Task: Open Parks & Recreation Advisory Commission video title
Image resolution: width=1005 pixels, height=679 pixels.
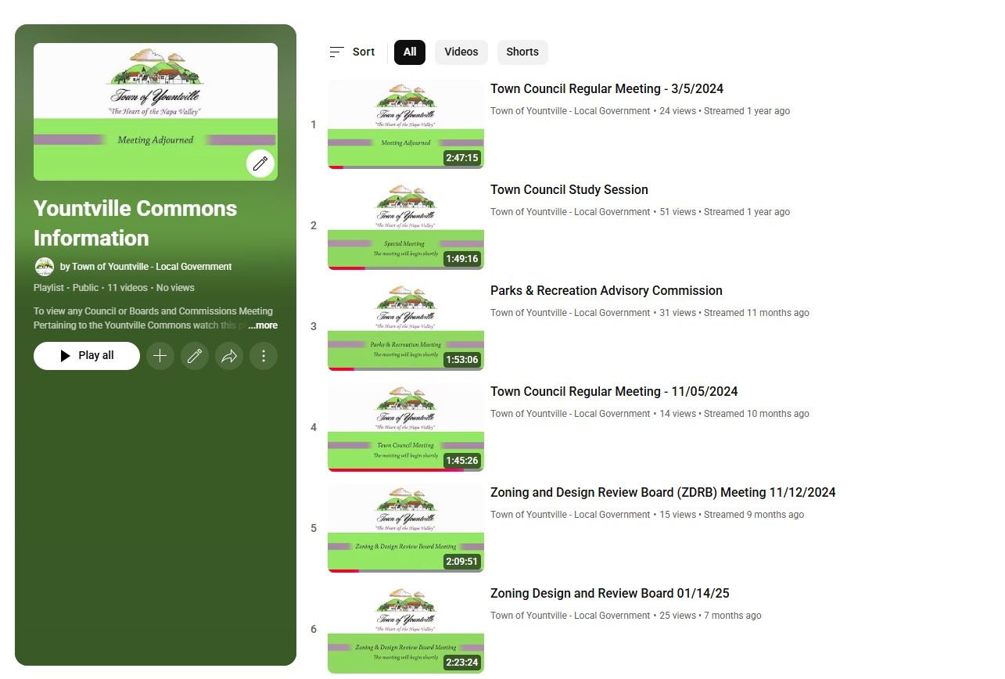Action: (606, 291)
